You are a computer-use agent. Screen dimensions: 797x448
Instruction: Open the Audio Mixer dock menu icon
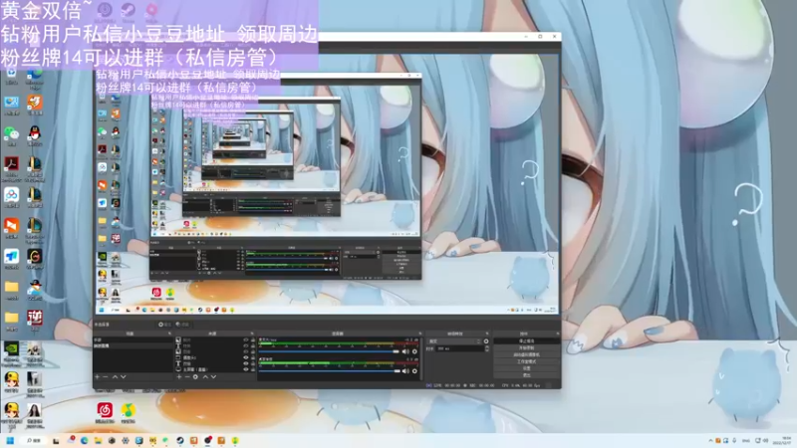(420, 334)
